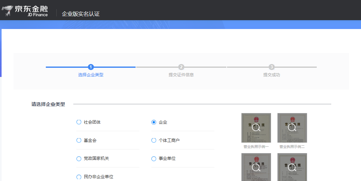Image resolution: width=361 pixels, height=181 pixels.
Task: Enlarge the license sample below 营业执照示例二
Action: pos(292,167)
